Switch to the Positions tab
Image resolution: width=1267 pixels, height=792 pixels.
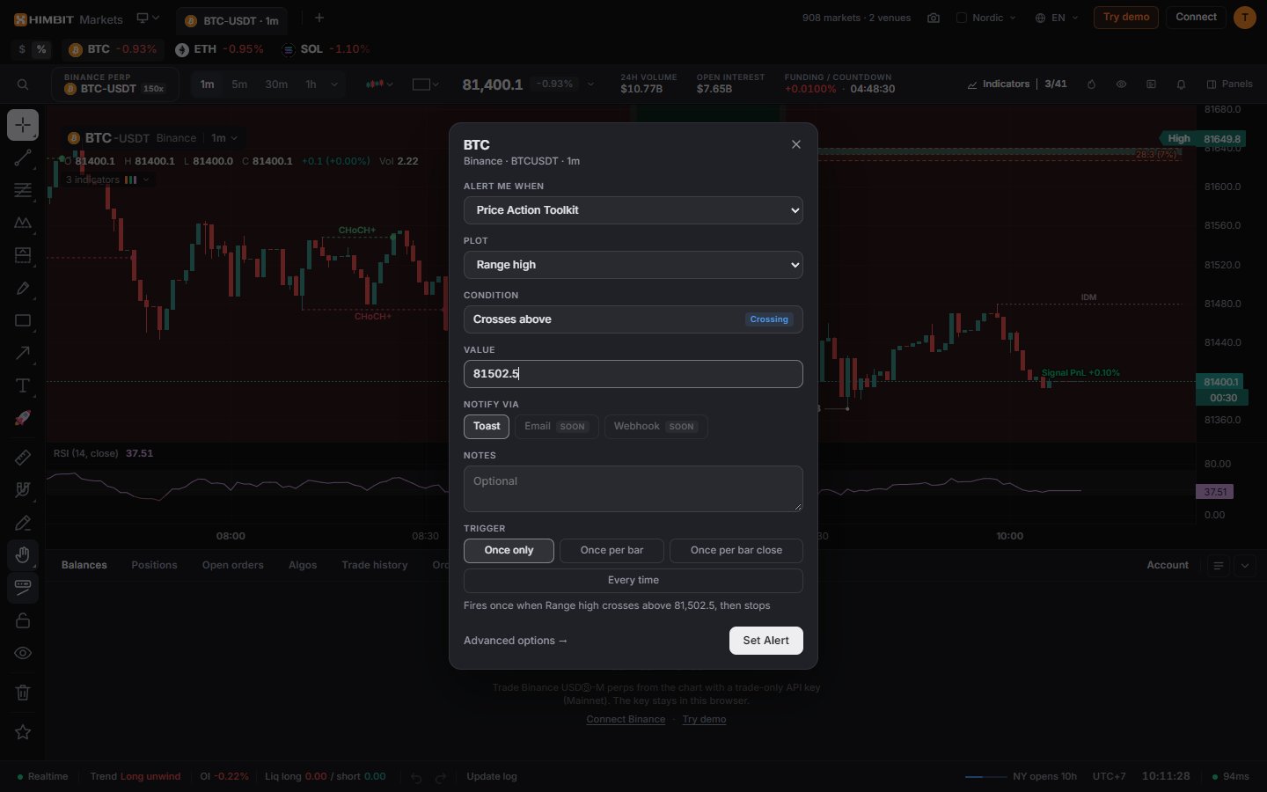click(154, 565)
